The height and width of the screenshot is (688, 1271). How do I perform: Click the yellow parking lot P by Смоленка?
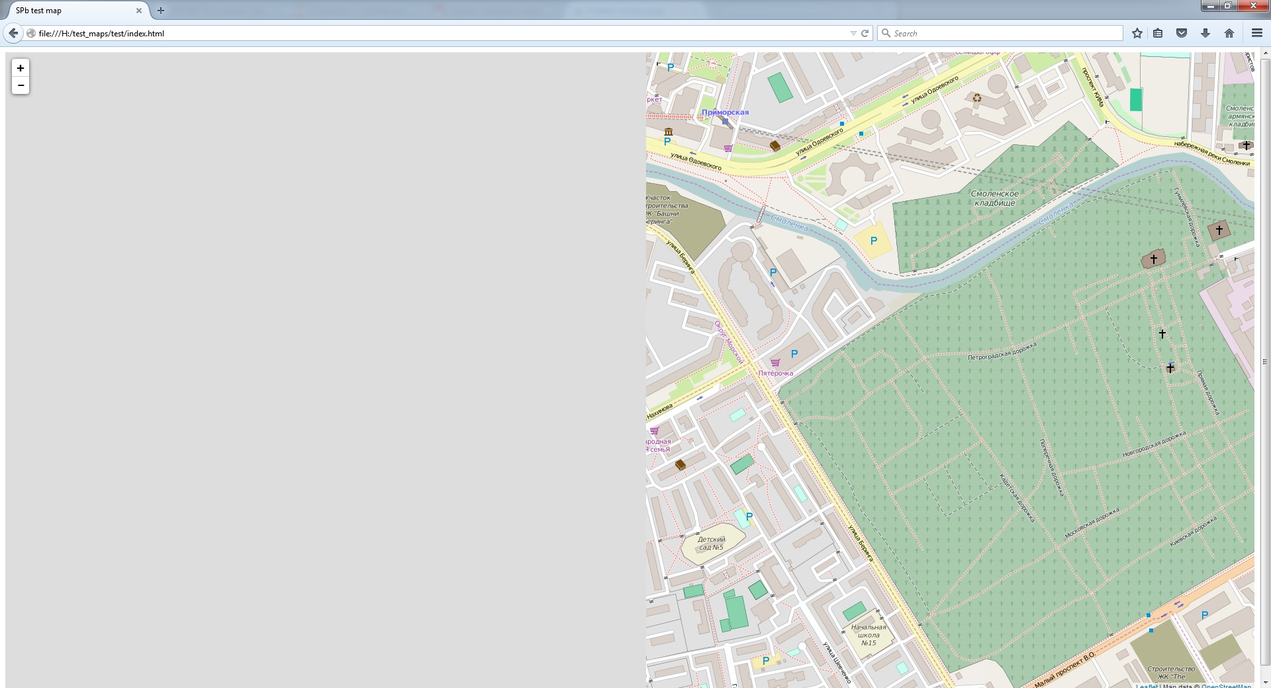pyautogui.click(x=874, y=241)
